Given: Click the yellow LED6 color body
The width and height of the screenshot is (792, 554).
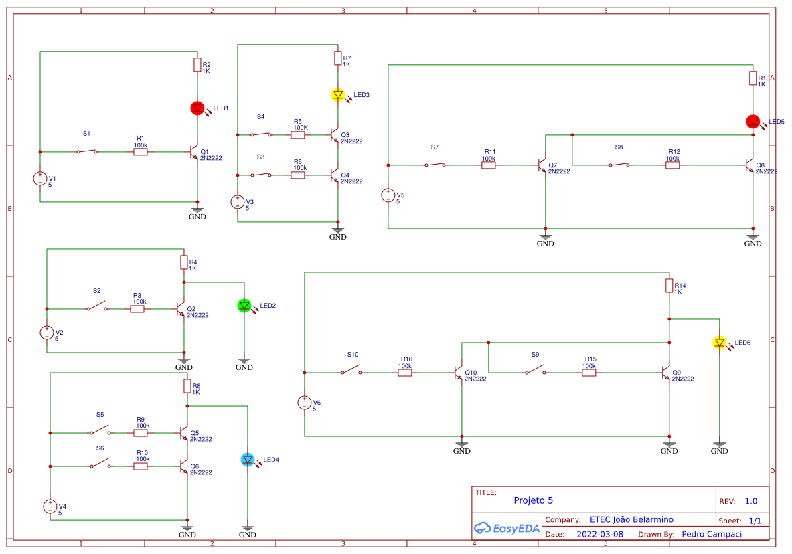Looking at the screenshot, I should click(x=720, y=343).
